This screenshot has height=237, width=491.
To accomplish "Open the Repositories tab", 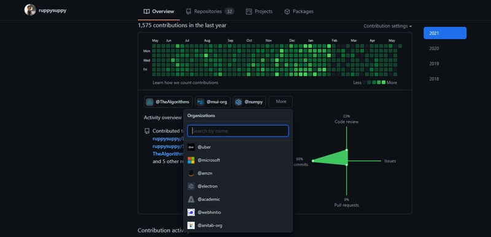I will click(210, 12).
